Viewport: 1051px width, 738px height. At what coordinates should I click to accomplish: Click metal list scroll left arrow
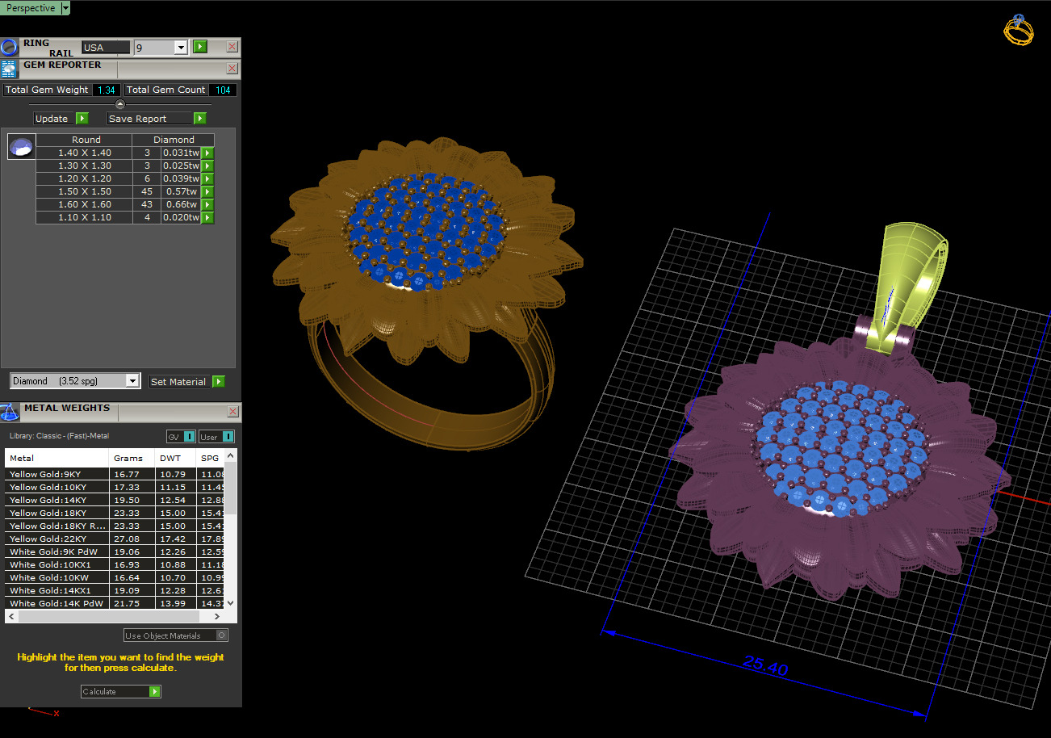click(x=10, y=616)
